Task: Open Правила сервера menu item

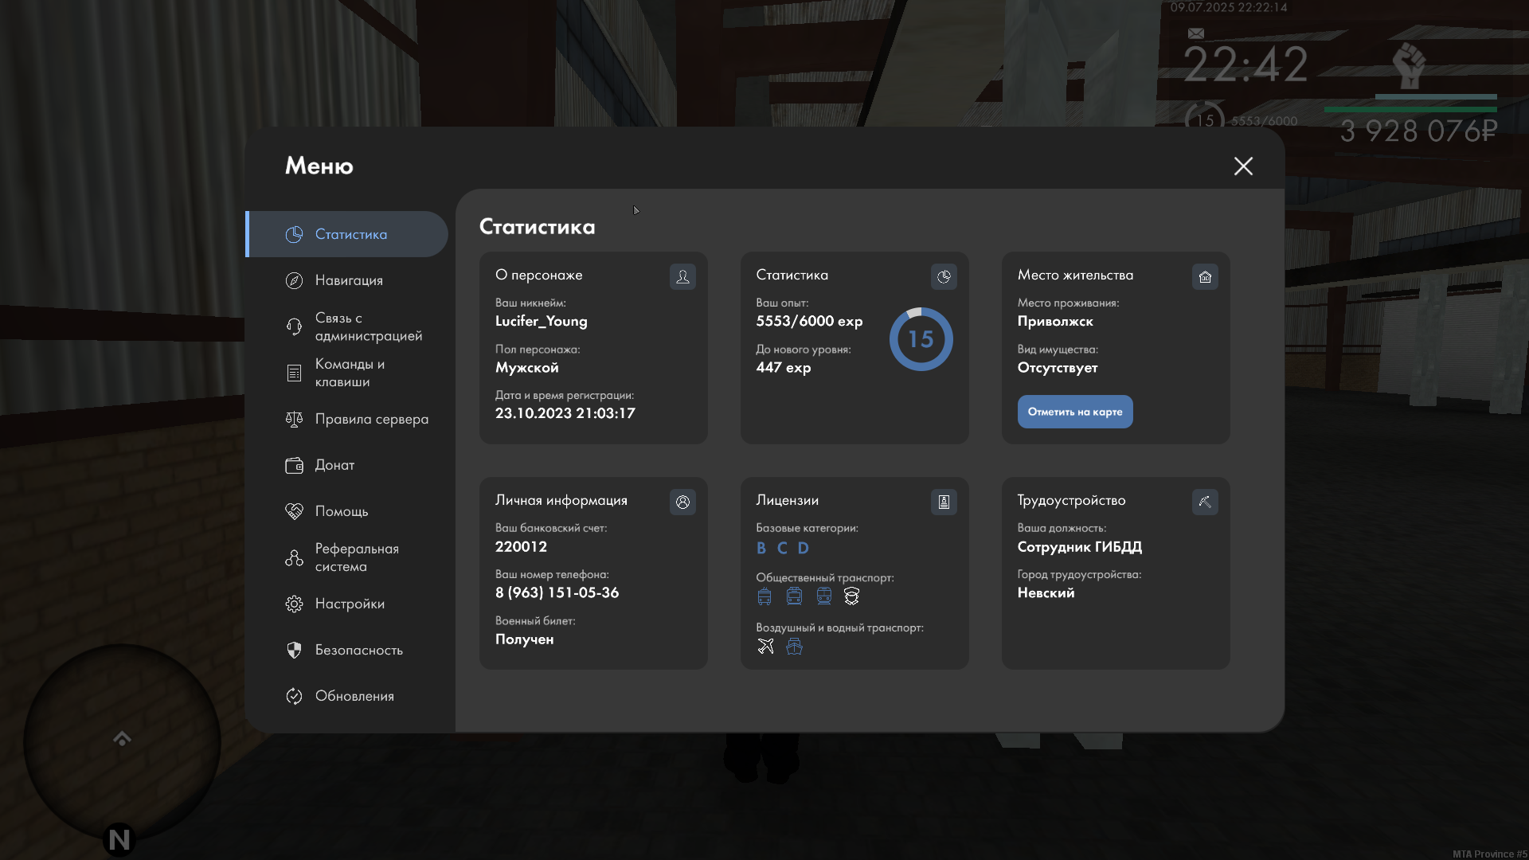Action: pyautogui.click(x=371, y=419)
